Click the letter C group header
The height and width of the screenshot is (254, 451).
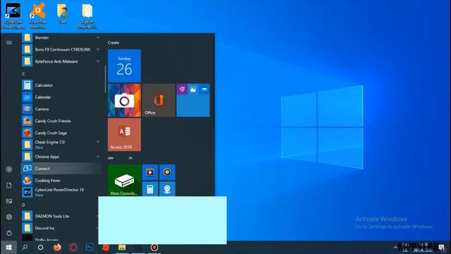(23, 74)
